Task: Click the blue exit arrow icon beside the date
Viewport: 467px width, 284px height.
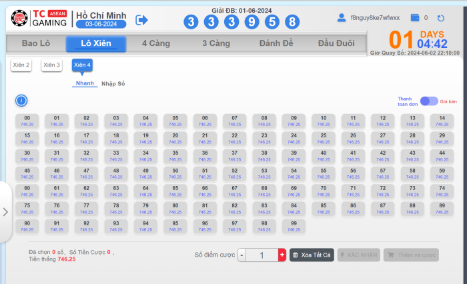Action: click(x=141, y=20)
